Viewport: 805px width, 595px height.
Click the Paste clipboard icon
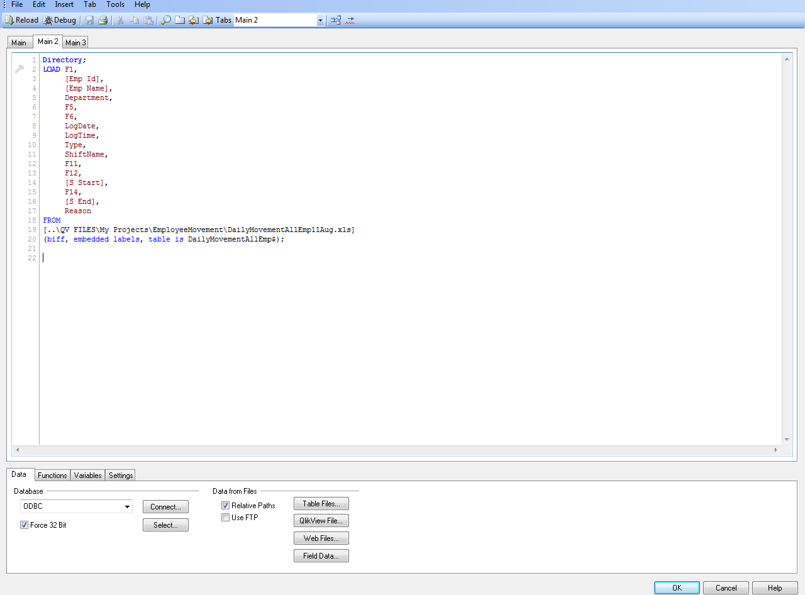pyautogui.click(x=148, y=20)
